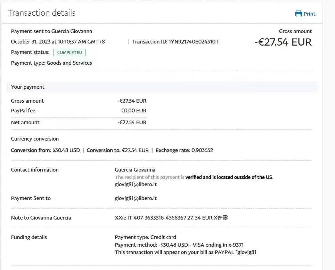Click the Conversion from $30.48 USD text
This screenshot has height=270, width=335.
point(46,150)
